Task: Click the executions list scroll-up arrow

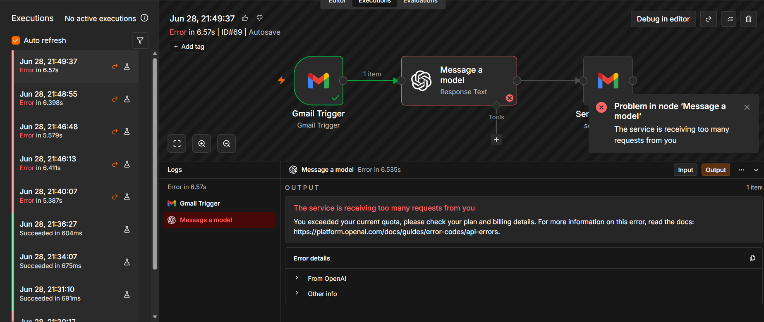Action: [x=155, y=53]
